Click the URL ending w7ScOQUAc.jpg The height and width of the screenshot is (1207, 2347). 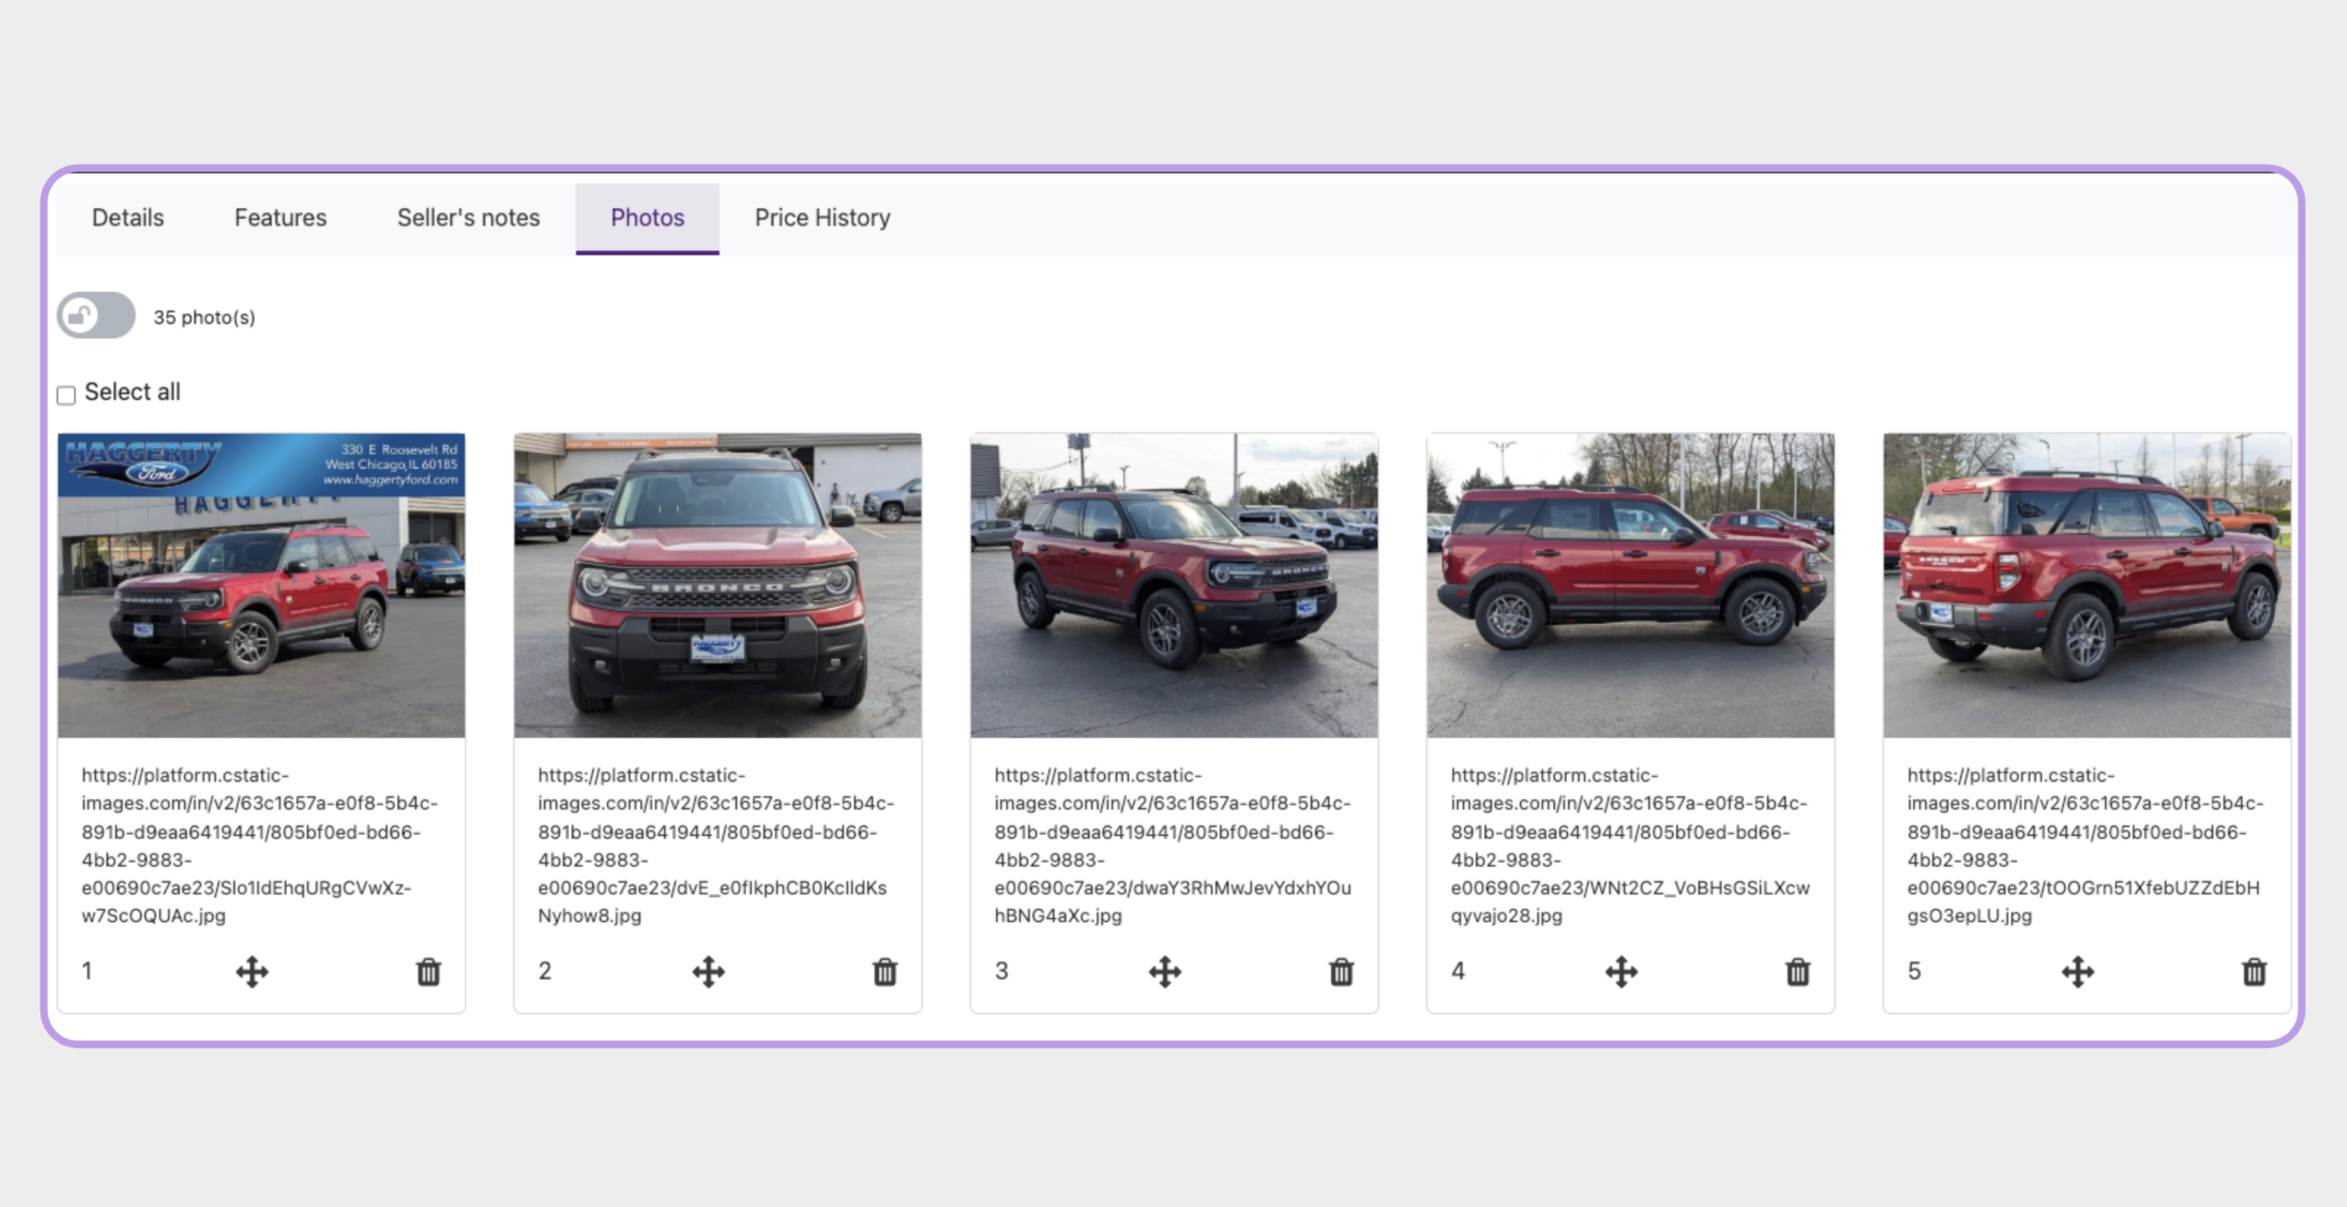[x=259, y=845]
